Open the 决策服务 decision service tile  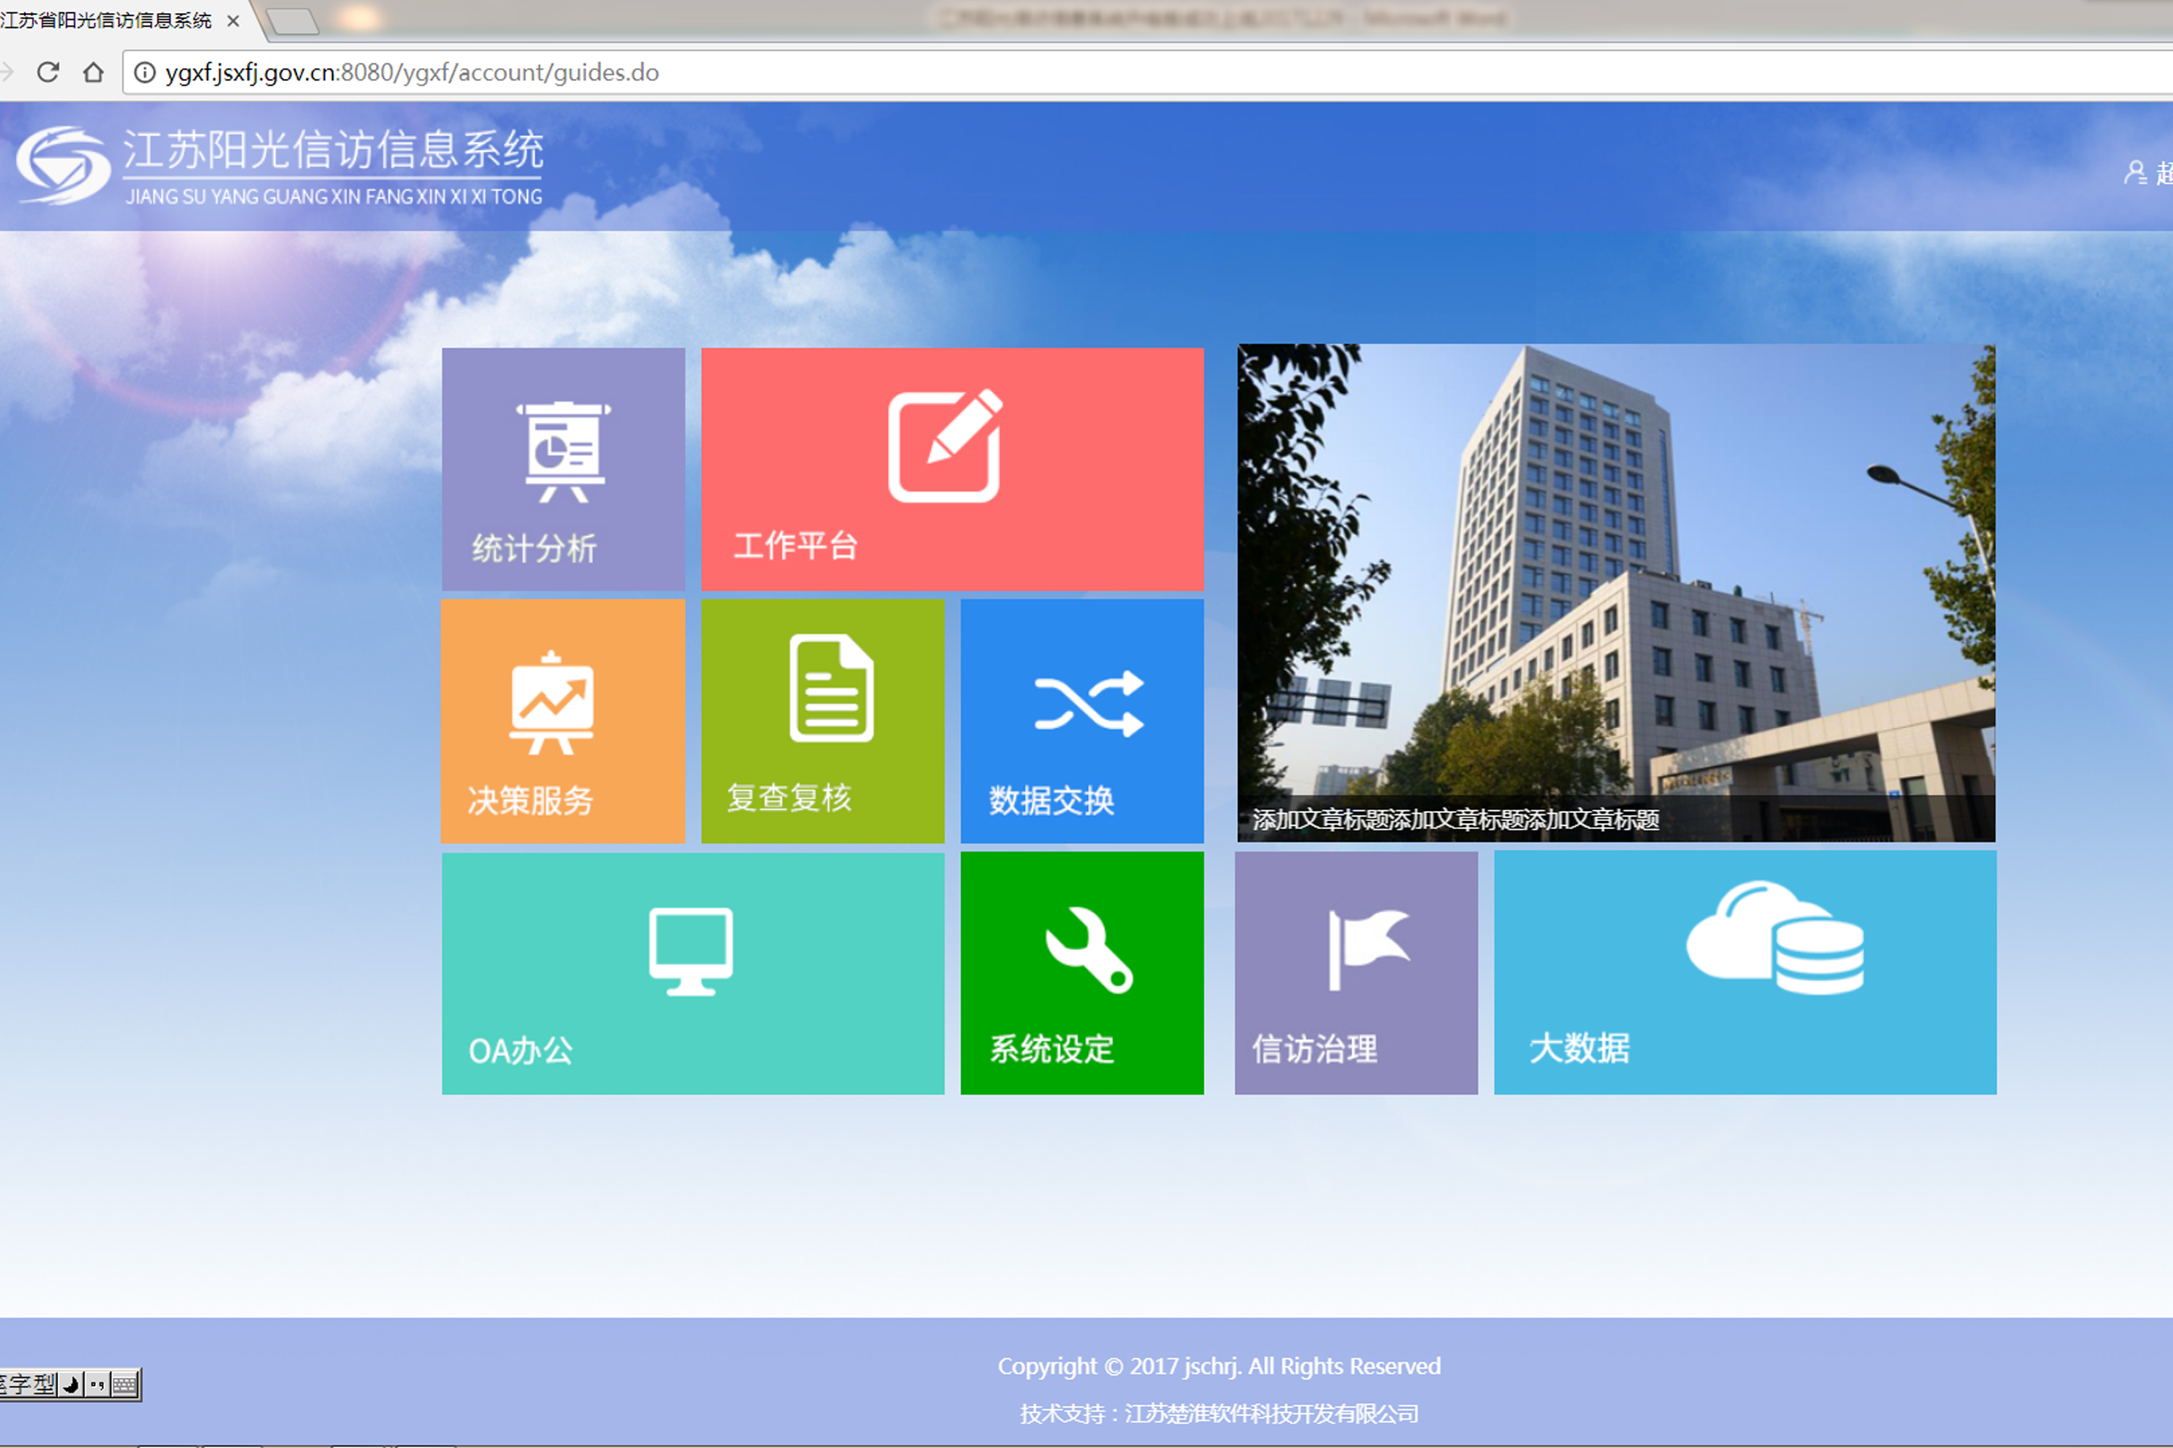tap(563, 720)
